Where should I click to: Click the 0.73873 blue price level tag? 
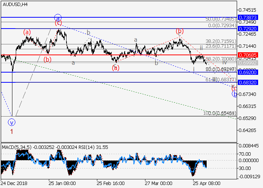[249, 17]
